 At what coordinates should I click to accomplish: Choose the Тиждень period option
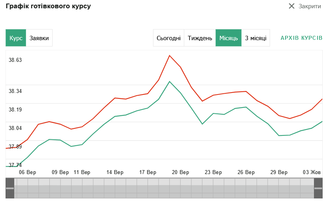click(200, 38)
